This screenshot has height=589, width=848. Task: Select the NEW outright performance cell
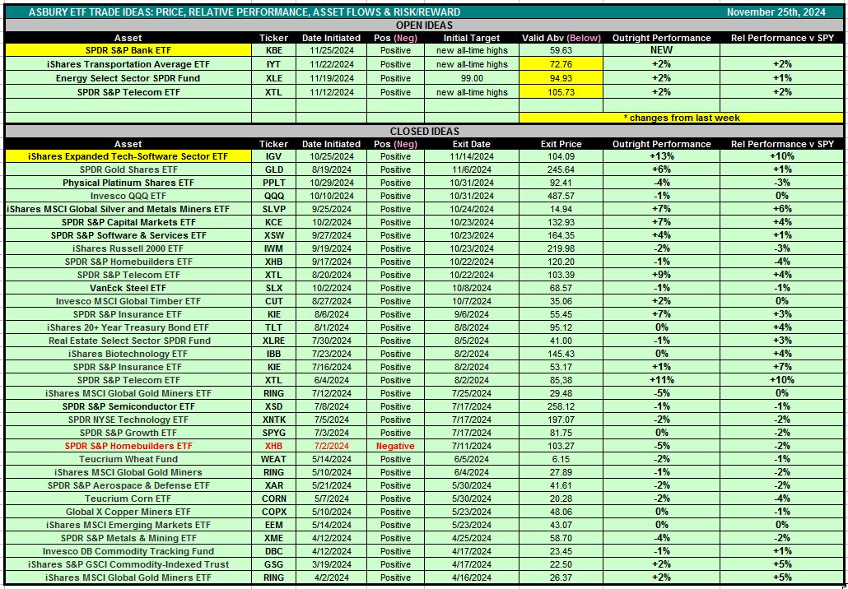coord(661,50)
